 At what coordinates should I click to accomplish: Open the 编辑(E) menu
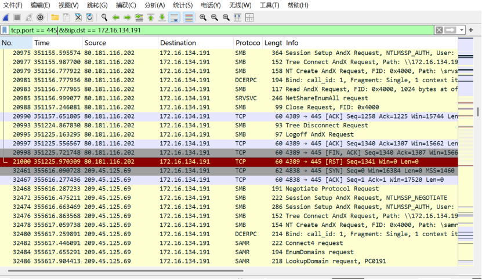(x=40, y=5)
